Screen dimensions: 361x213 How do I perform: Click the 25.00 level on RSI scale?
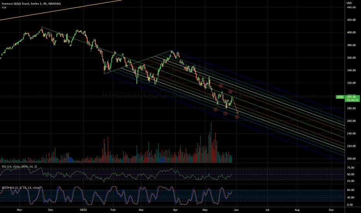tap(351, 181)
